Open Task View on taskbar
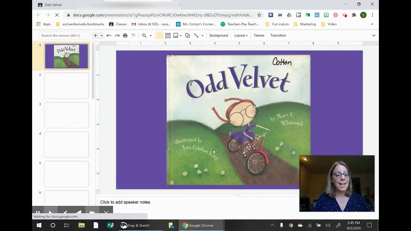 (x=67, y=226)
